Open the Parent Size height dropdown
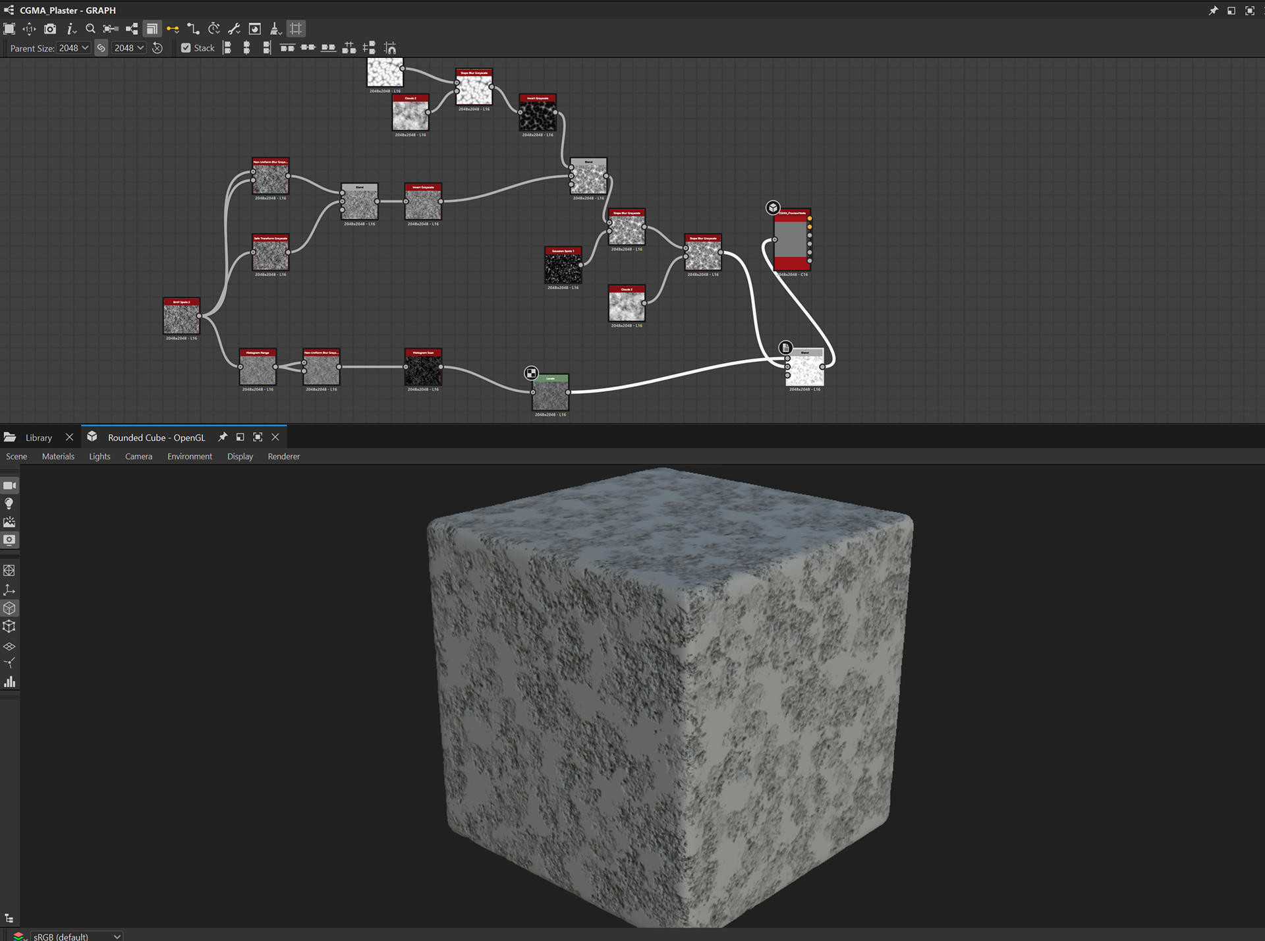 (x=128, y=48)
